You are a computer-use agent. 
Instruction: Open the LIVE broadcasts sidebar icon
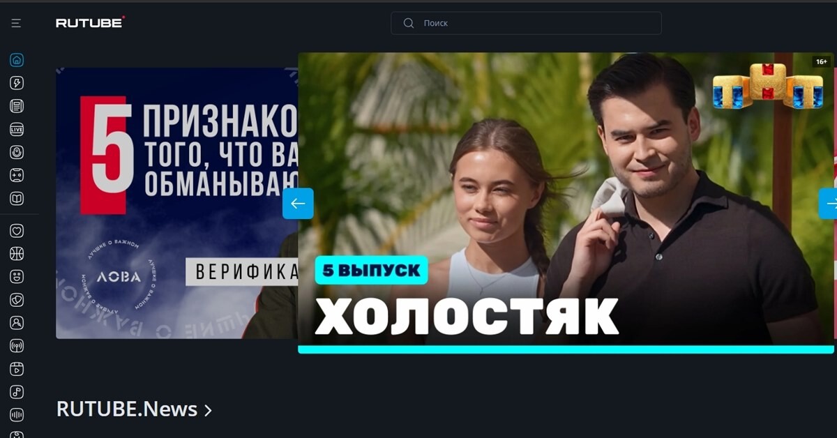coord(17,129)
